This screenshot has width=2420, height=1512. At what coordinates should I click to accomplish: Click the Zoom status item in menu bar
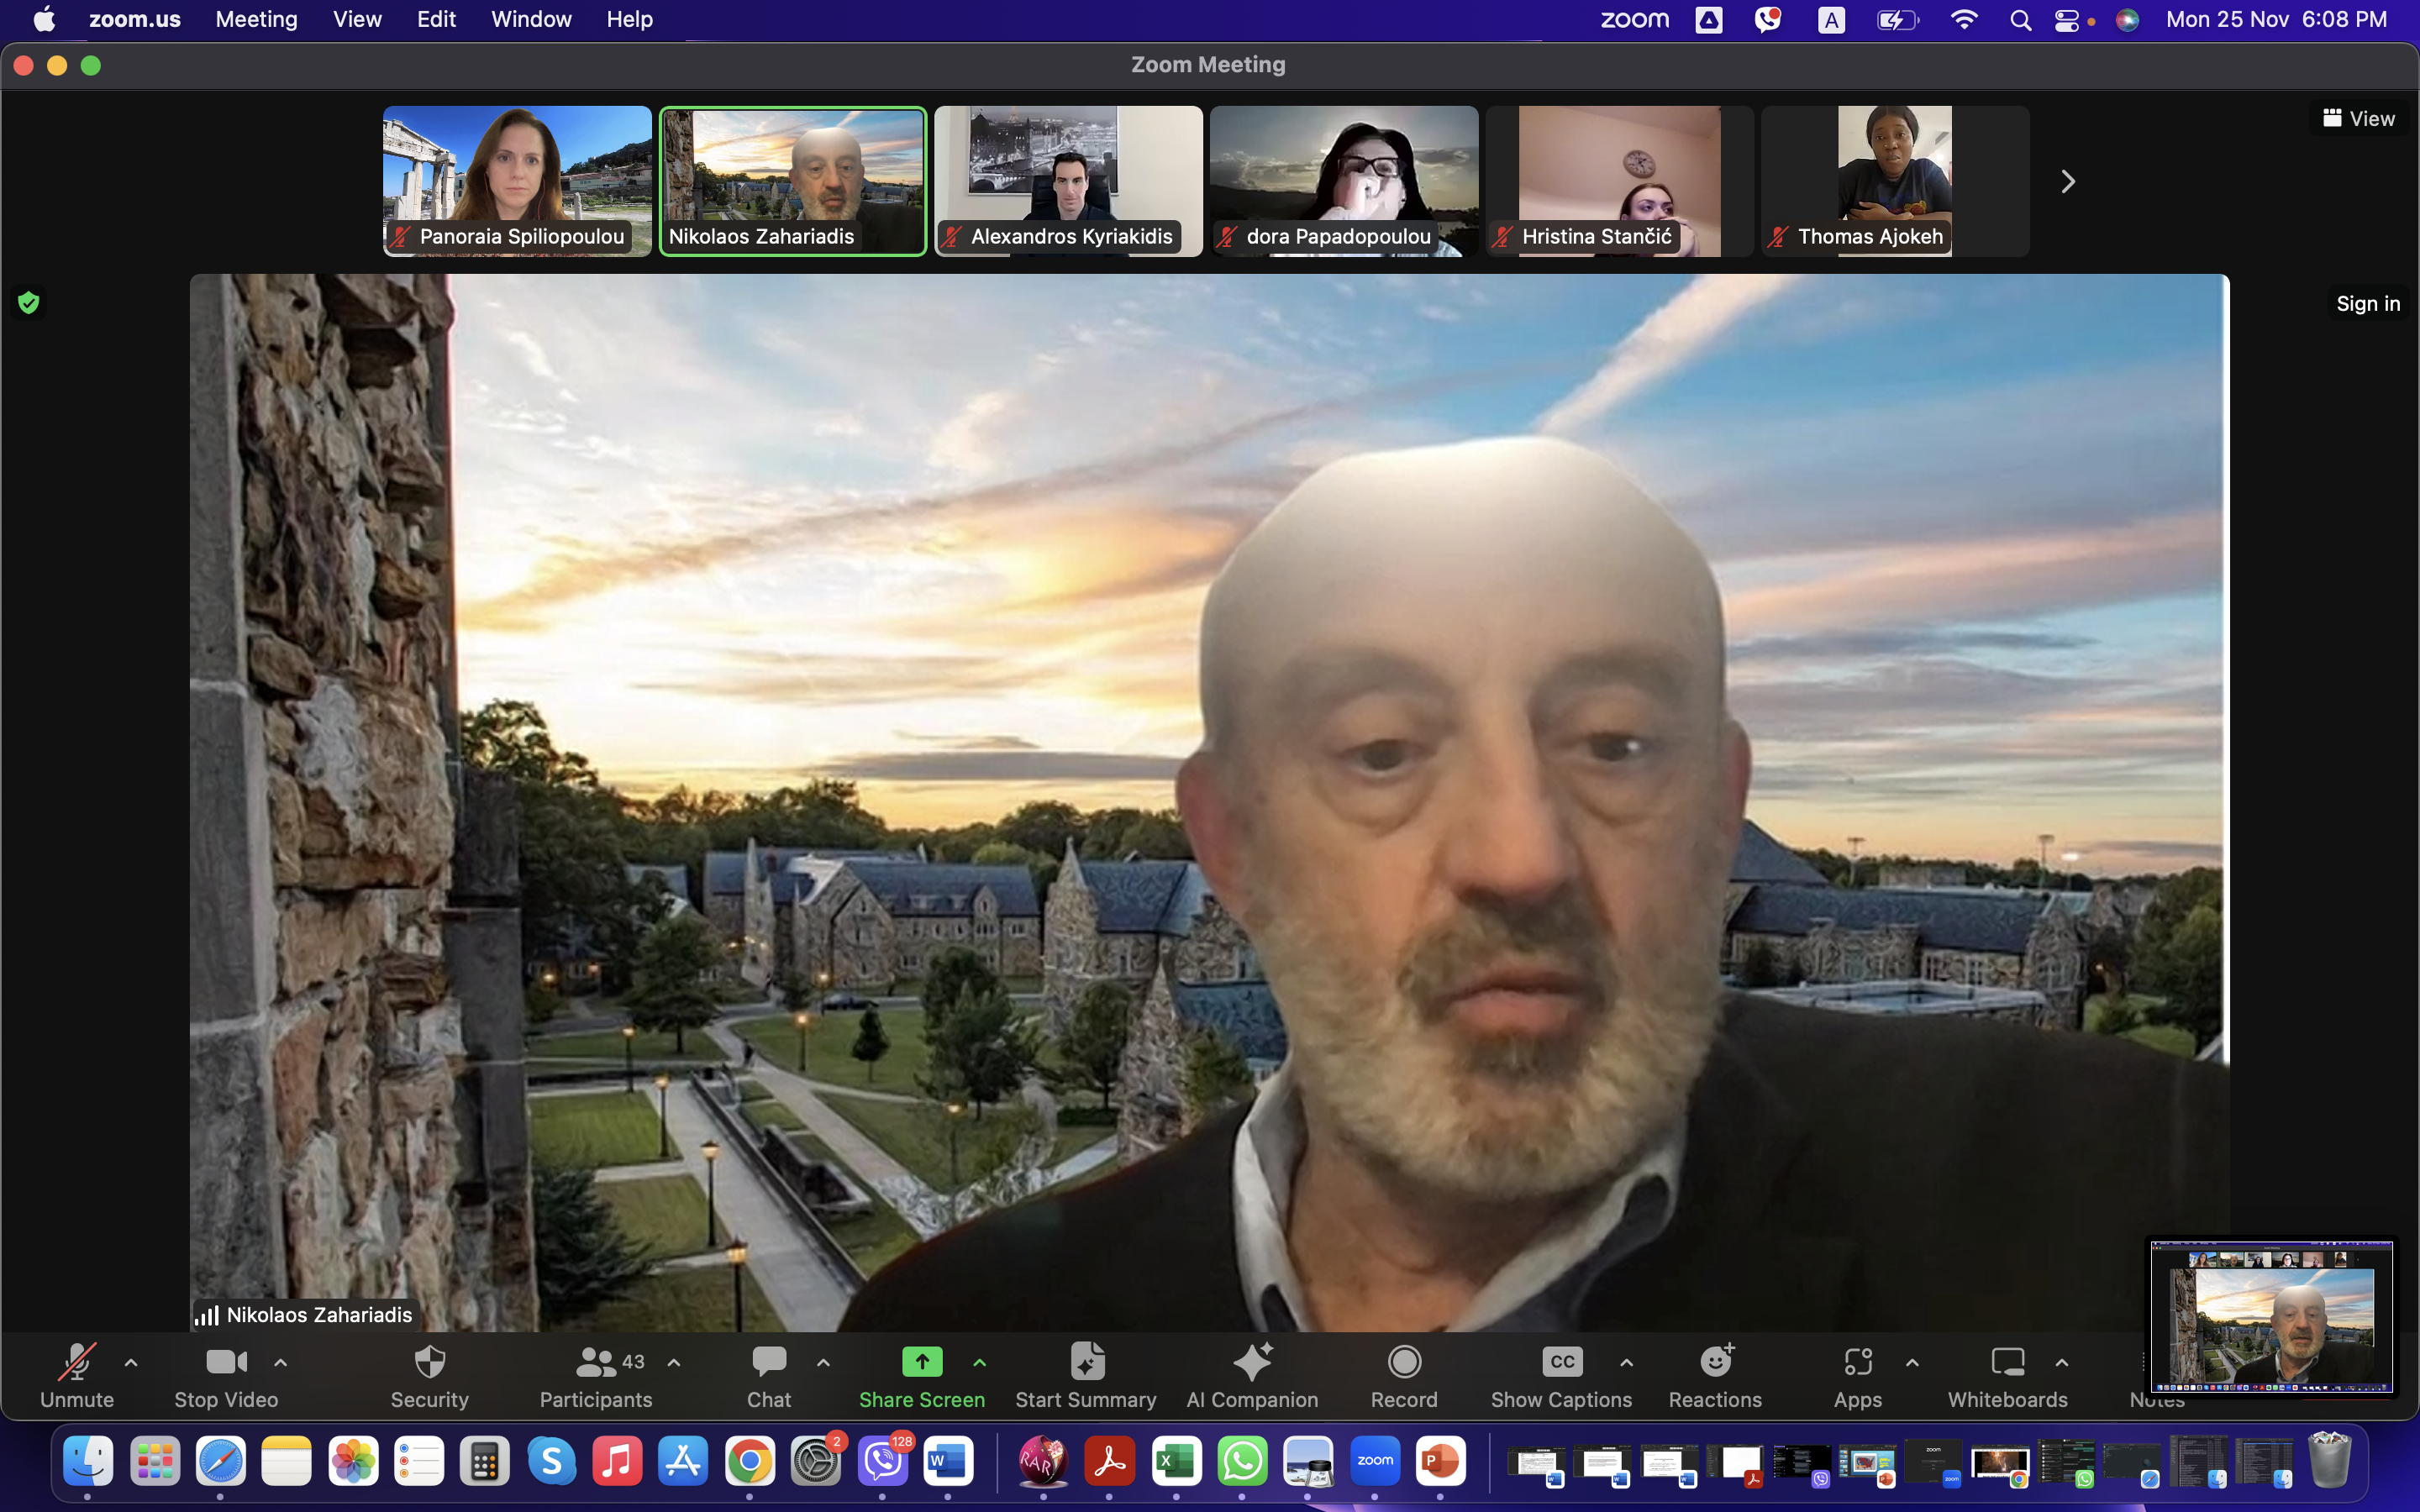[1634, 20]
